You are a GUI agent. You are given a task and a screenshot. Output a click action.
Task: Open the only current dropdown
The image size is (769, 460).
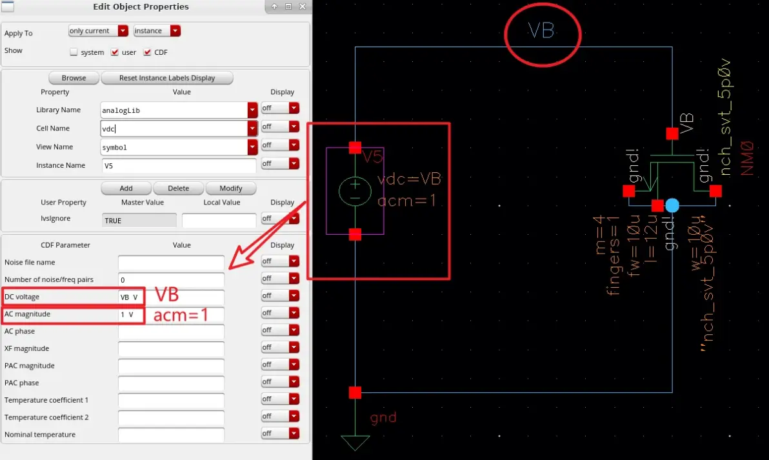click(98, 30)
